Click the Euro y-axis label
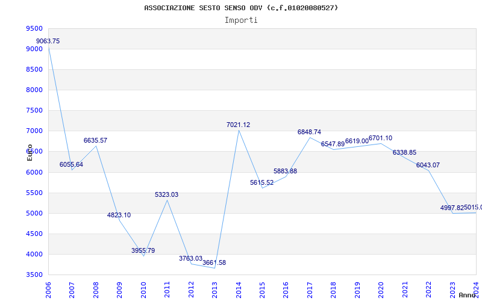Screen dimensions: 482x301 (30, 152)
